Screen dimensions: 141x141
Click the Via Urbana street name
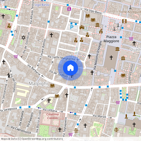50,110
